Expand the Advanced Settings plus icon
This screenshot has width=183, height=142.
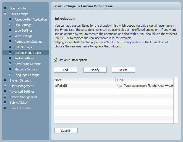[x=5, y=91]
